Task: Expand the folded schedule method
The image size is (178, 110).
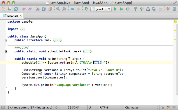Action: (6, 51)
